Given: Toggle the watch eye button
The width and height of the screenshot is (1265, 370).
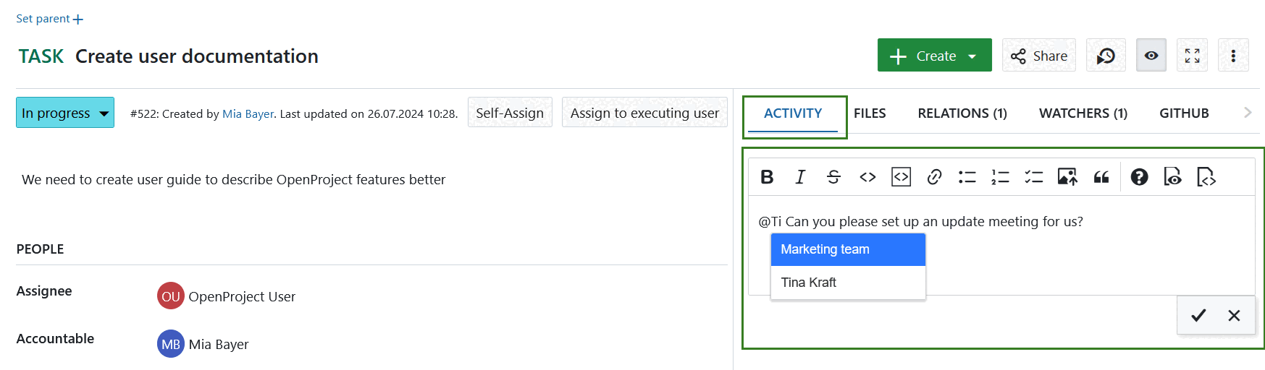Looking at the screenshot, I should tap(1151, 56).
